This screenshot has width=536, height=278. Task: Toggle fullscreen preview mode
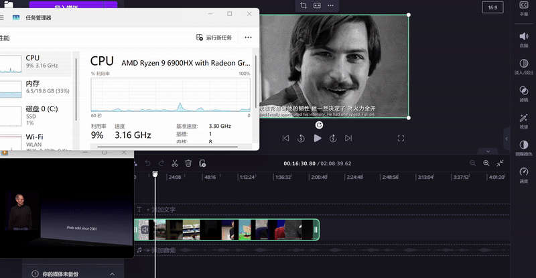(401, 138)
